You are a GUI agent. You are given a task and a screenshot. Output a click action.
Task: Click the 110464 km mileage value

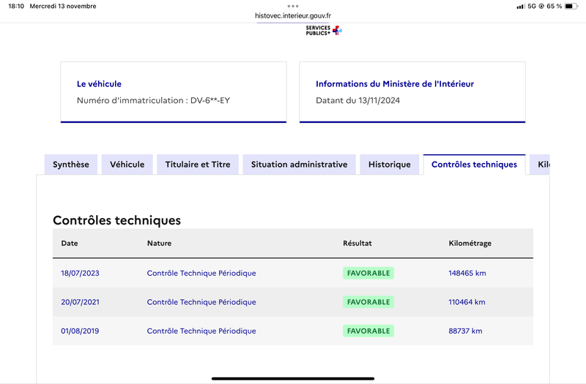tap(467, 302)
